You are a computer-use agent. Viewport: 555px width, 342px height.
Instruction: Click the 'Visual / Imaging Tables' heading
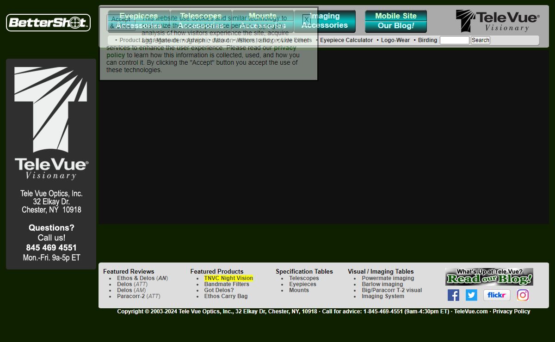pyautogui.click(x=381, y=272)
